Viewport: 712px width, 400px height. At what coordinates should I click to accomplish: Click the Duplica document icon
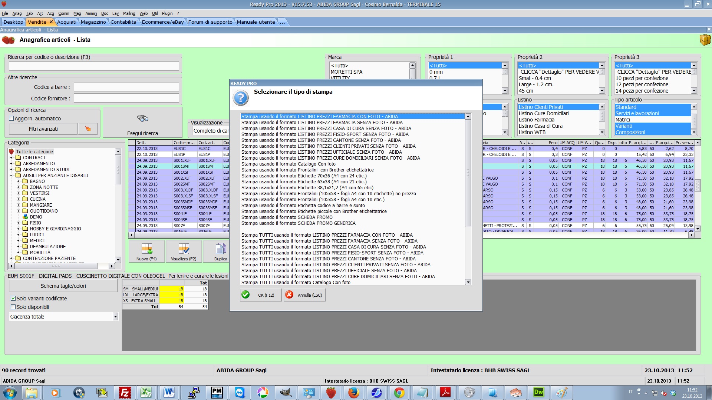(221, 249)
